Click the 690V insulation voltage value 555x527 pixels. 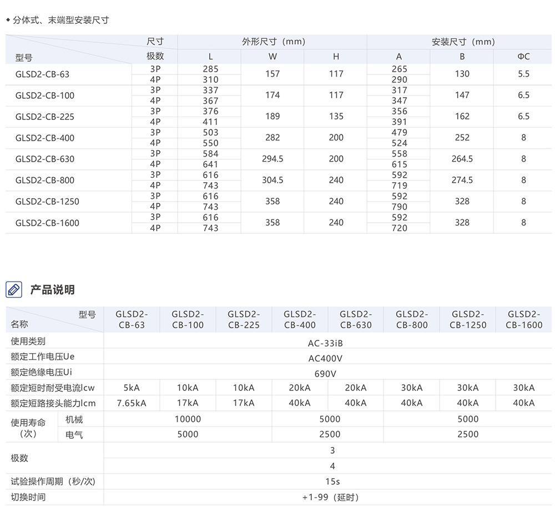click(325, 374)
